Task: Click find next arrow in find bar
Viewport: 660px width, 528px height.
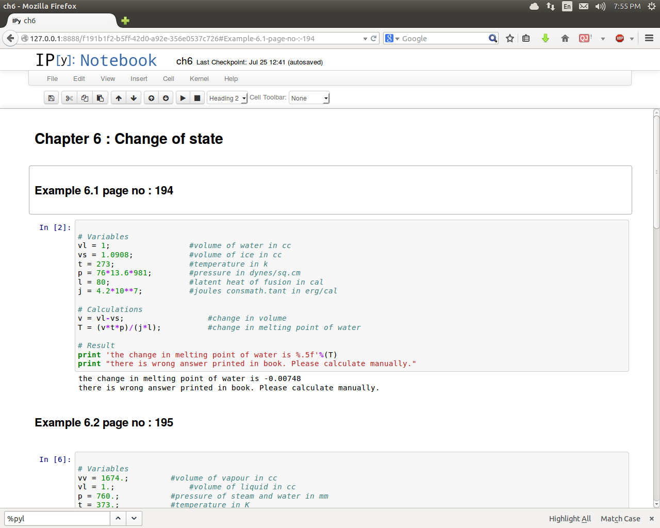Action: (134, 518)
